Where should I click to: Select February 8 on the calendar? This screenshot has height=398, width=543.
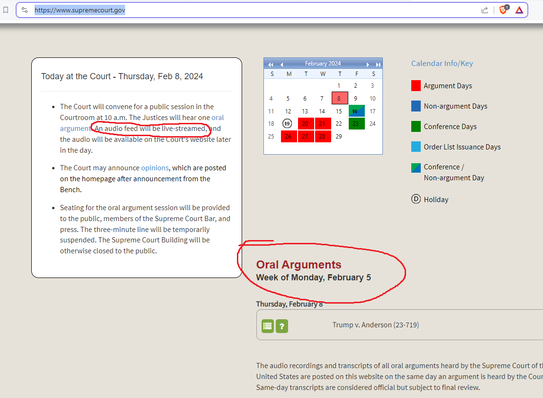(340, 98)
